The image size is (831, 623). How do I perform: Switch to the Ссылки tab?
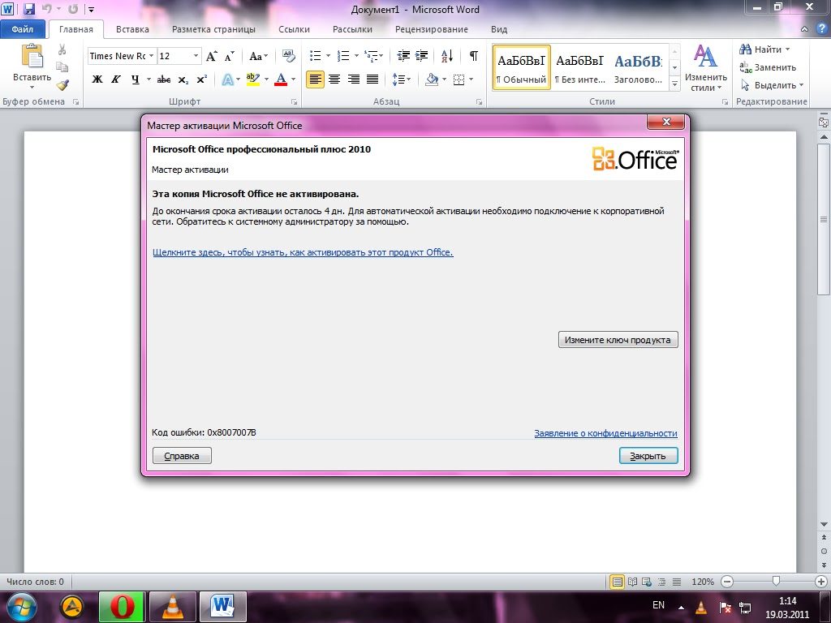pos(294,30)
